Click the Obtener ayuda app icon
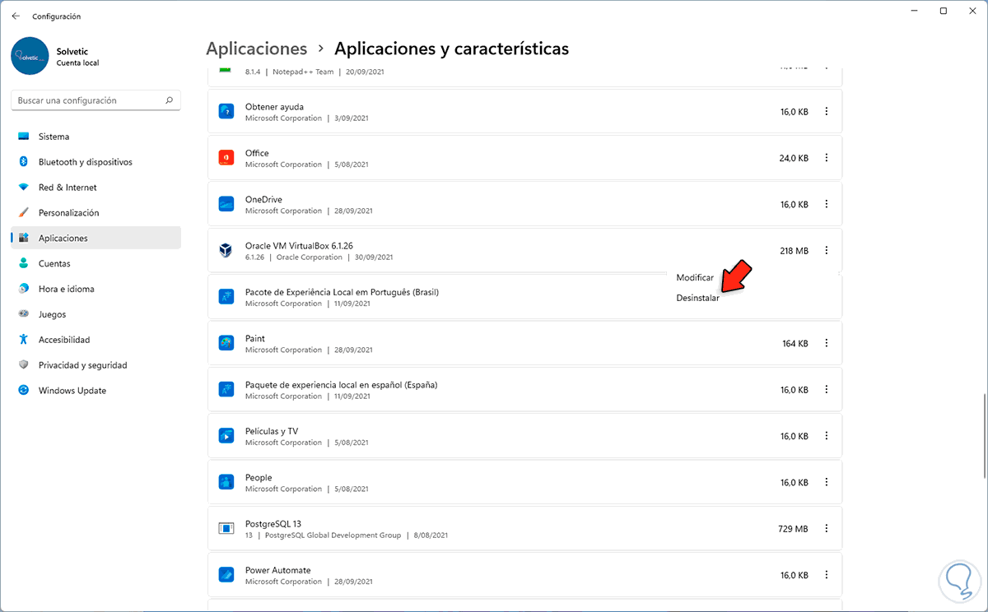The image size is (988, 612). (x=226, y=111)
